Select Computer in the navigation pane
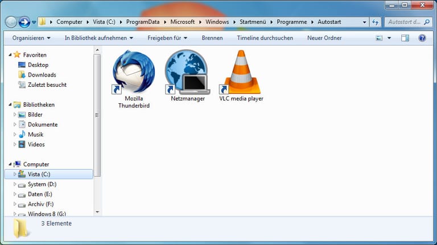 click(x=36, y=164)
